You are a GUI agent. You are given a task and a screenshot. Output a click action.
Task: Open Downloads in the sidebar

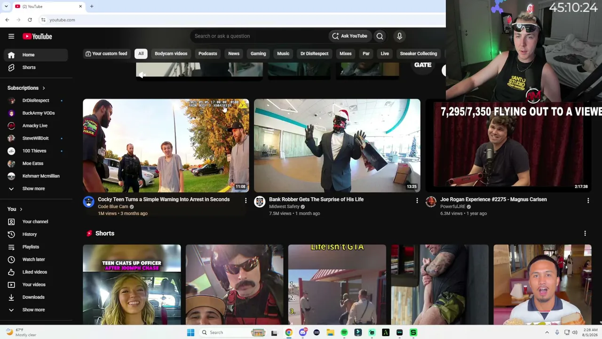[x=36, y=297]
